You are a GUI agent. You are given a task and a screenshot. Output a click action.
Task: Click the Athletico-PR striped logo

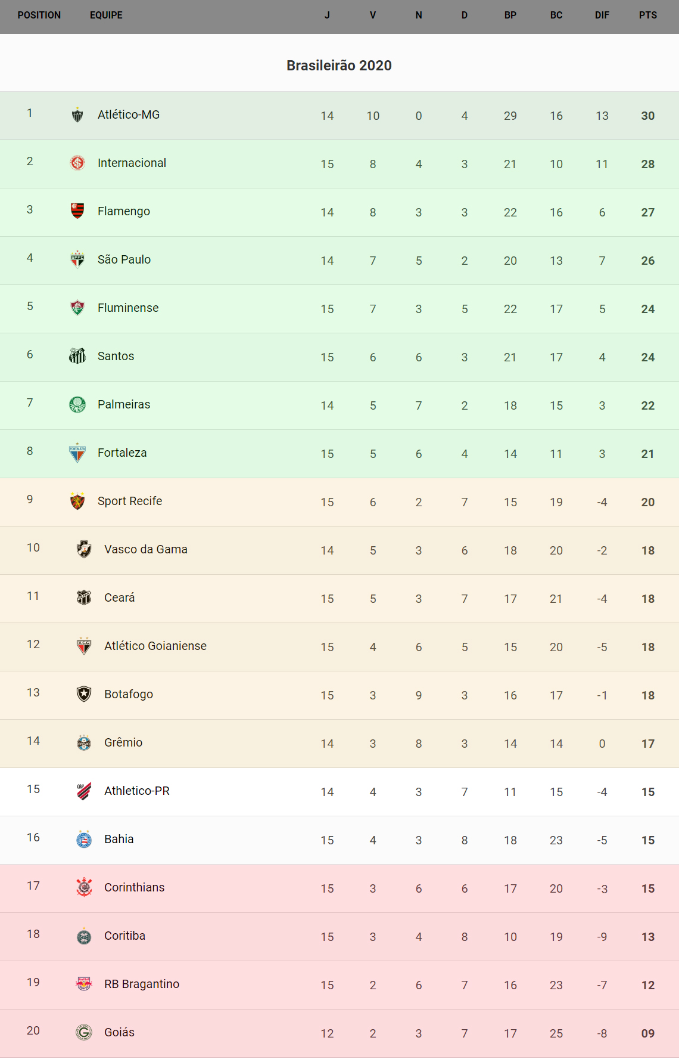click(x=84, y=791)
